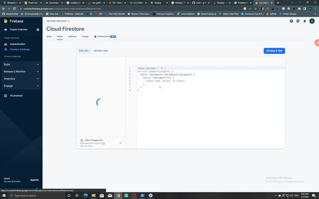The image size is (319, 199).
Task: Bookmark this page star icon
Action: (x=256, y=9)
